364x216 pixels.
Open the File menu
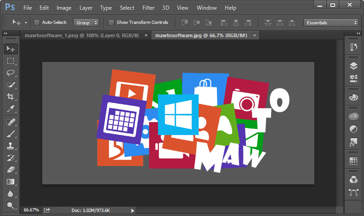(28, 8)
